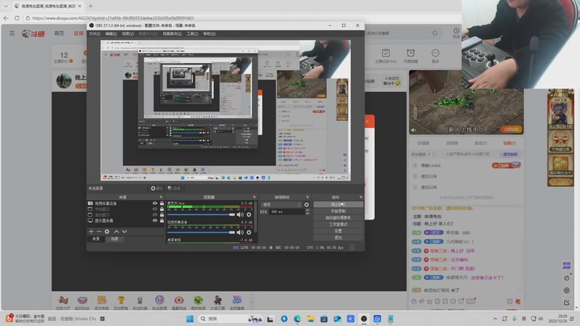Screen dimensions: 580x326
Task: Mute the Mic/Aux channel speaker icon
Action: [x=240, y=214]
